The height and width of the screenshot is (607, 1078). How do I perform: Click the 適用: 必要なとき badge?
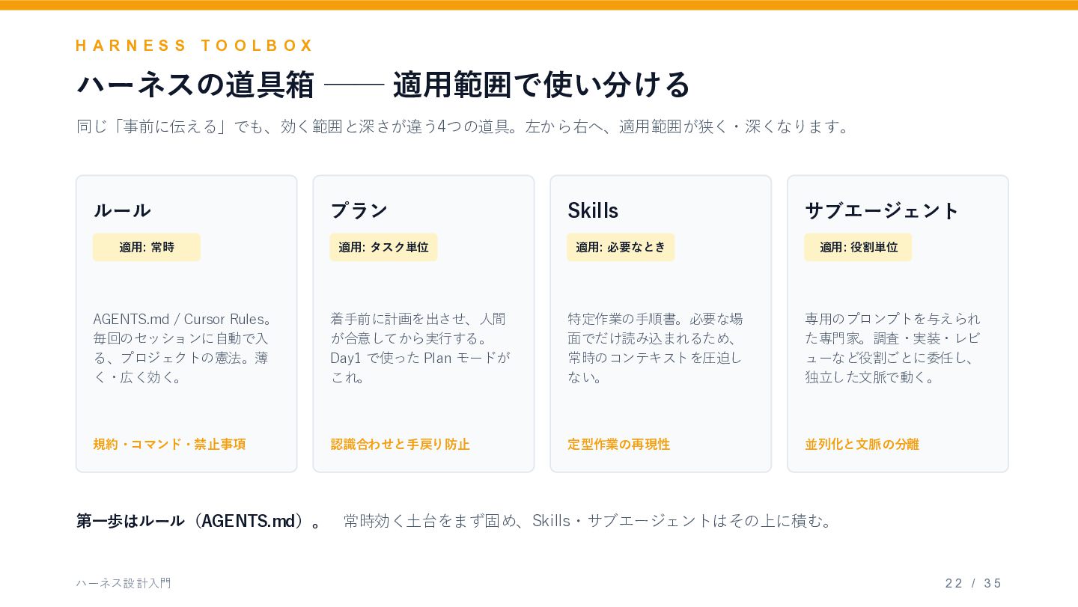click(621, 247)
